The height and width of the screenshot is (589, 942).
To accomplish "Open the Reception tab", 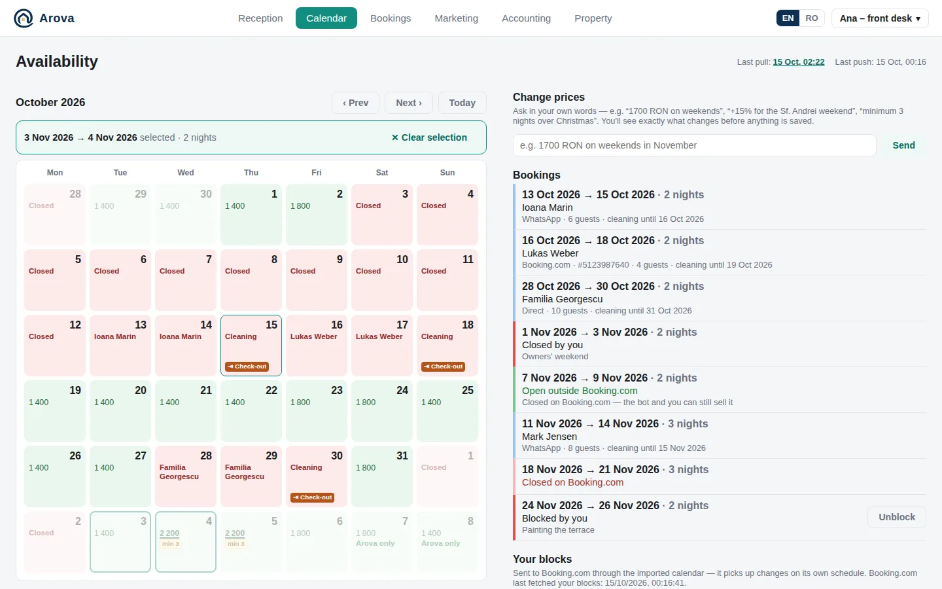I will 260,18.
